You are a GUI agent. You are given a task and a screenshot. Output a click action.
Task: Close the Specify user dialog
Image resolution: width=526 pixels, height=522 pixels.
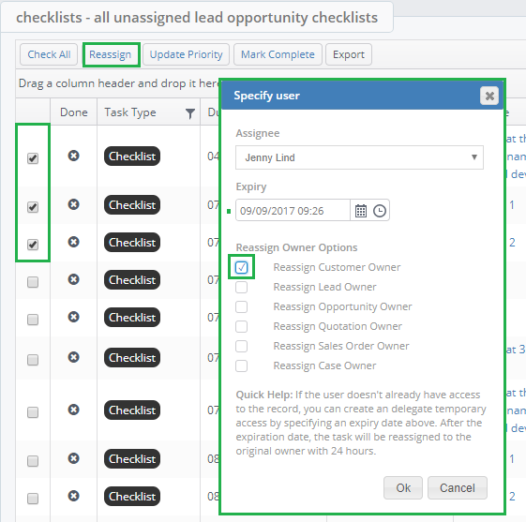pos(489,97)
